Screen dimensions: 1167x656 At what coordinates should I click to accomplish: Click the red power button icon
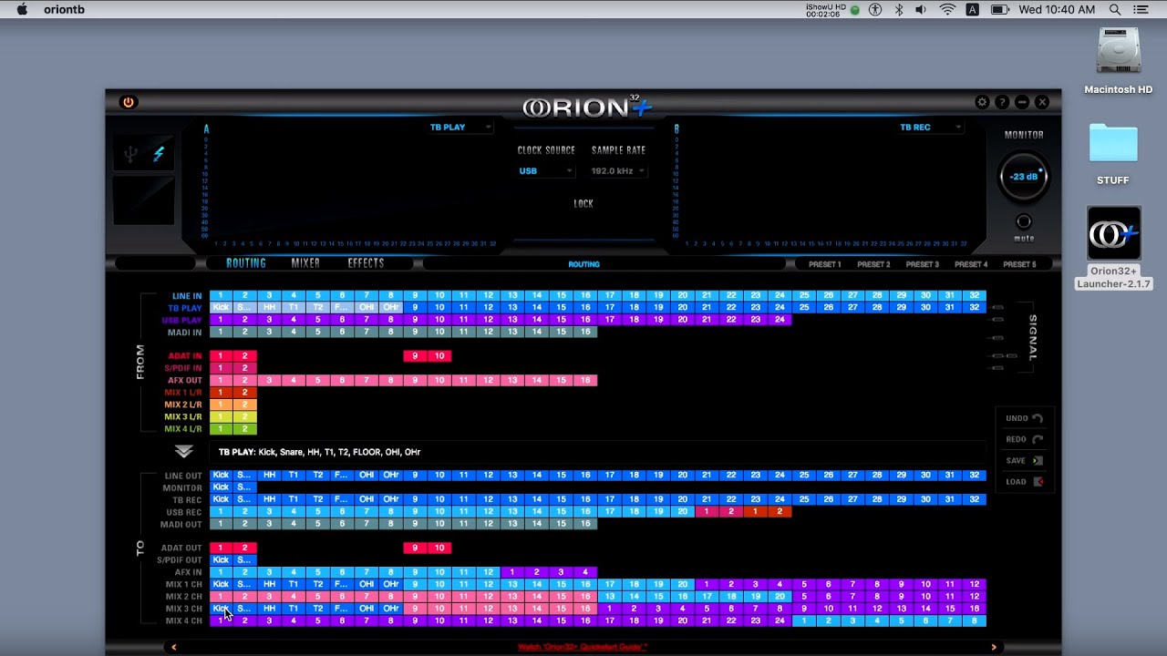click(128, 102)
